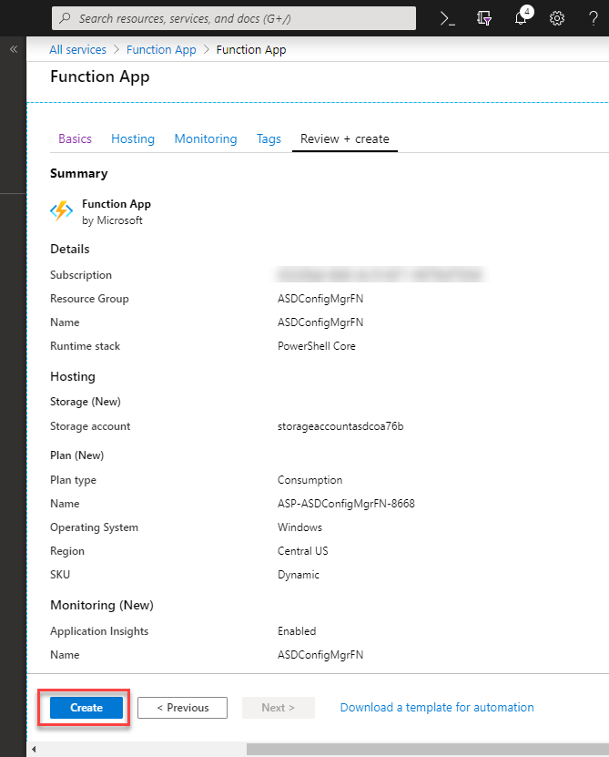Collapse the left sidebar with double chevron
This screenshot has width=609, height=757.
point(14,49)
